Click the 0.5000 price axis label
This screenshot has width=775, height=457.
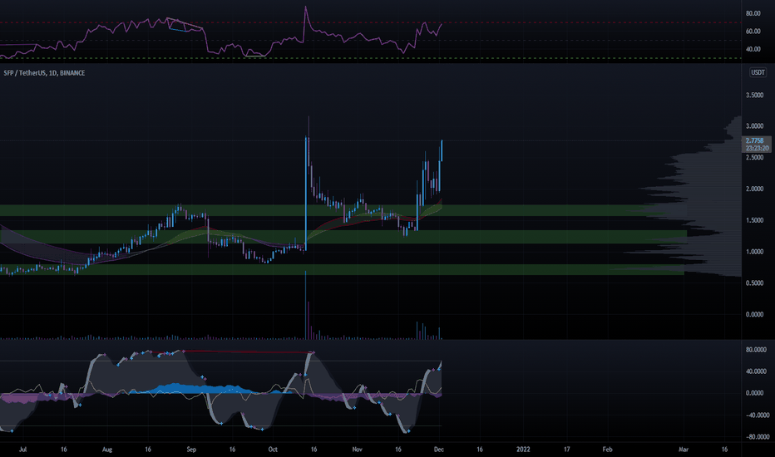[754, 283]
